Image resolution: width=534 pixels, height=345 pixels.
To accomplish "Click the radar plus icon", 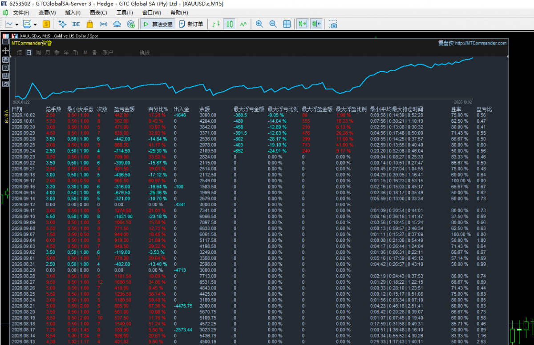I will click(131, 24).
